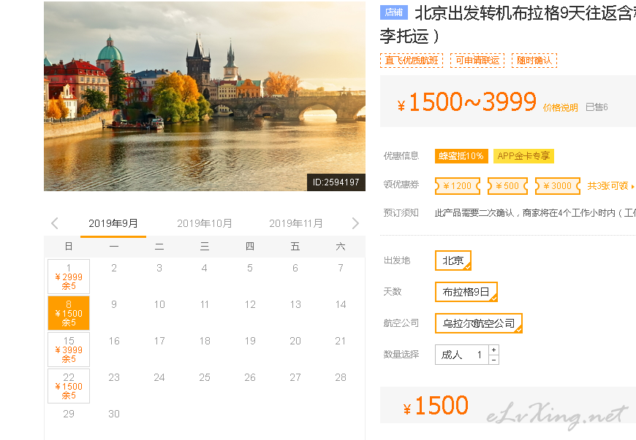Viewport: 636px width, 440px height.
Task: Claim the ¥3000 coupon
Action: tap(557, 186)
